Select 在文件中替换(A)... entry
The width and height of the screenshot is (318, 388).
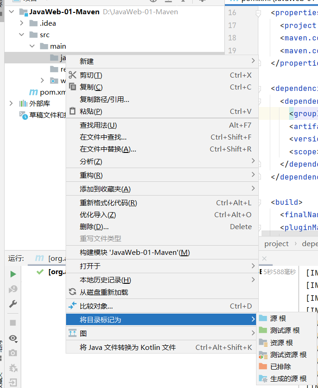coord(162,149)
